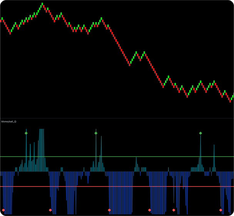The height and width of the screenshot is (216, 234).
Task: Select the leftmost red diamond signal marker
Action: [3, 210]
